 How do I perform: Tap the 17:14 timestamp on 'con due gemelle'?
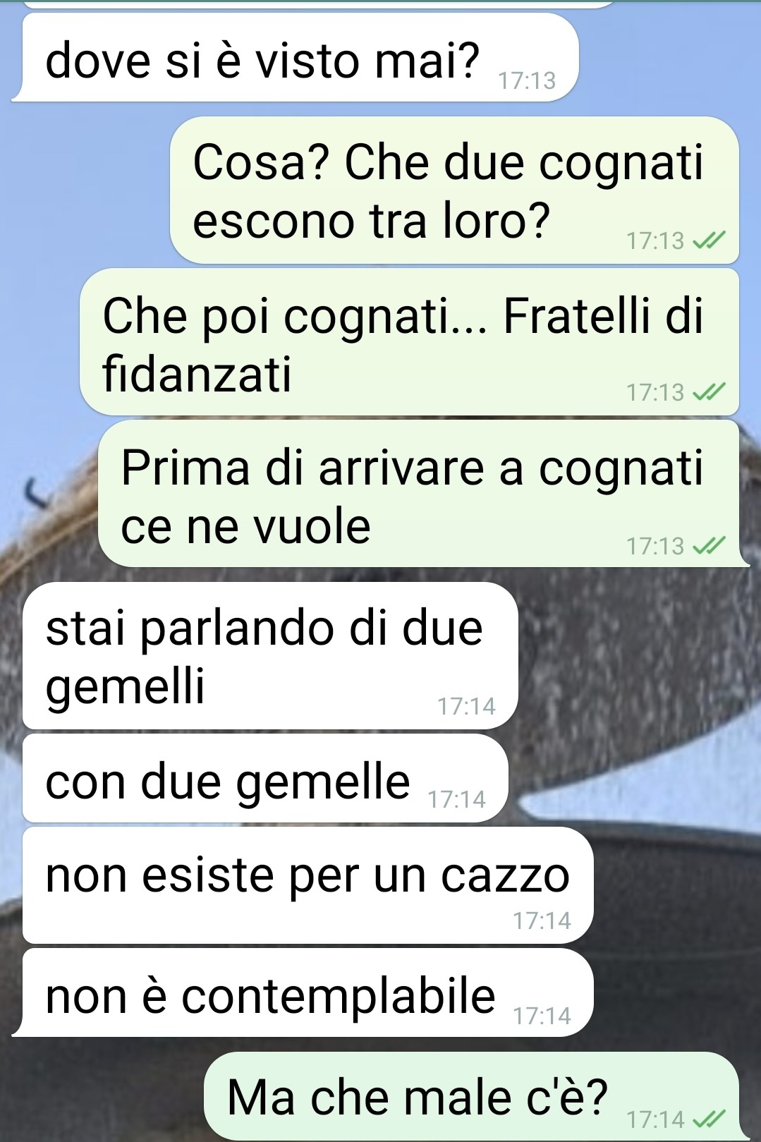click(x=456, y=799)
